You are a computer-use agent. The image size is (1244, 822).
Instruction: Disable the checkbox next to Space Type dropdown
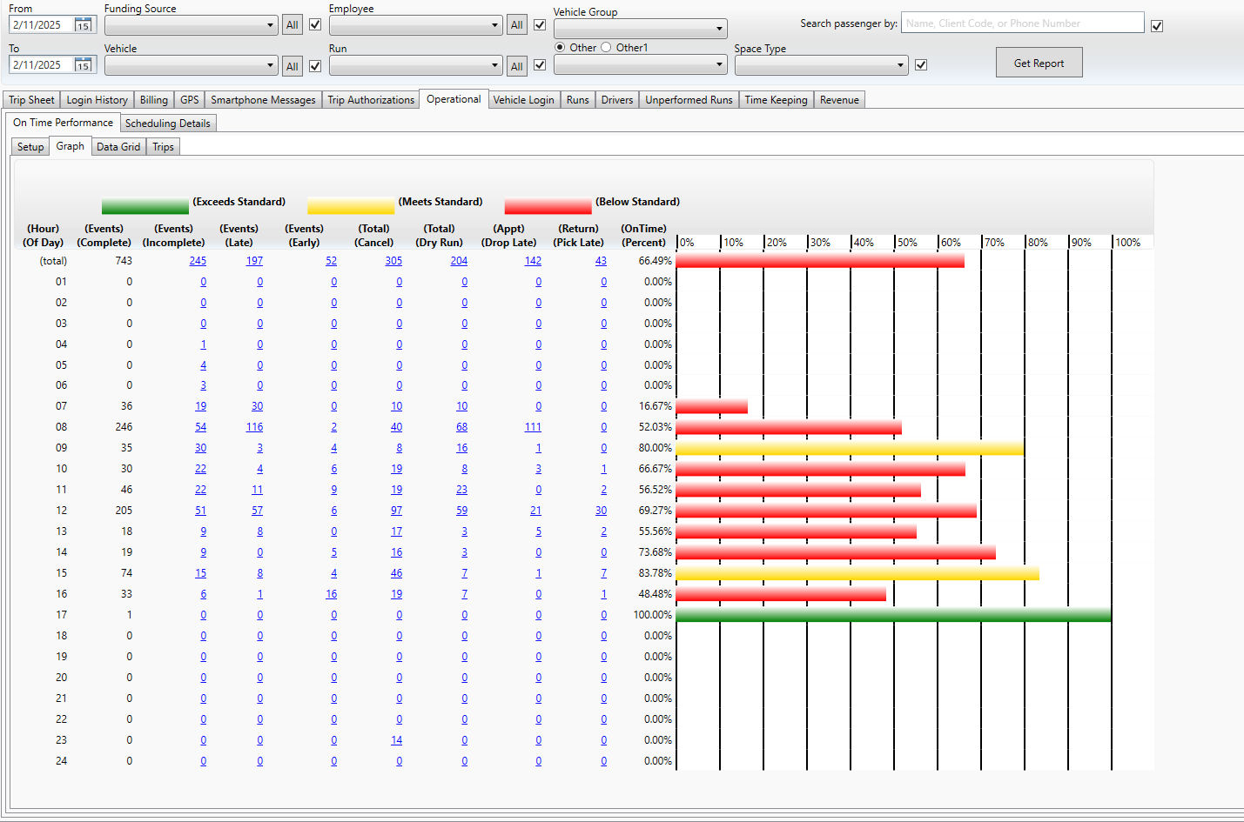(920, 64)
